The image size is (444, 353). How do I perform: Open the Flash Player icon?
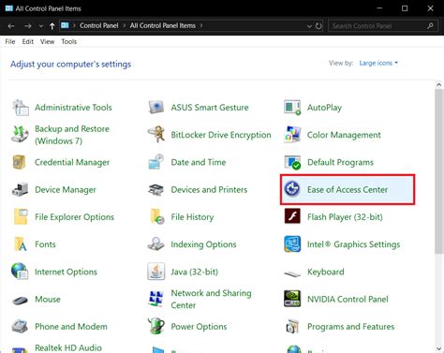click(292, 216)
